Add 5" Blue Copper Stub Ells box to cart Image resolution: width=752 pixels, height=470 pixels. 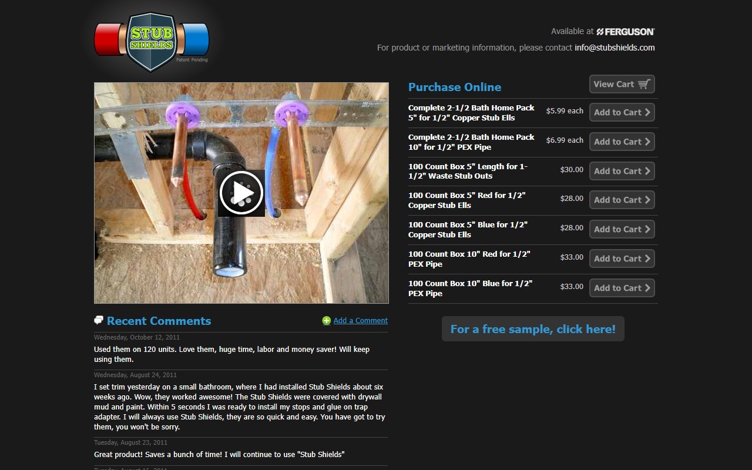[x=622, y=229]
